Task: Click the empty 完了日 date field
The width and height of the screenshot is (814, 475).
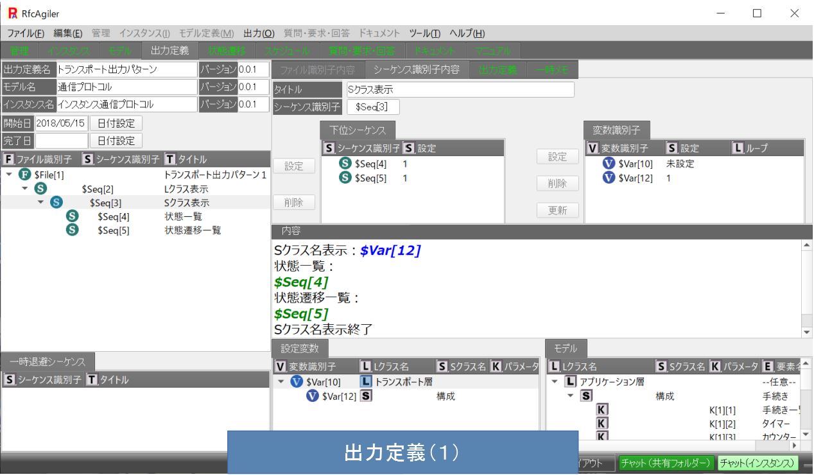Action: point(62,141)
